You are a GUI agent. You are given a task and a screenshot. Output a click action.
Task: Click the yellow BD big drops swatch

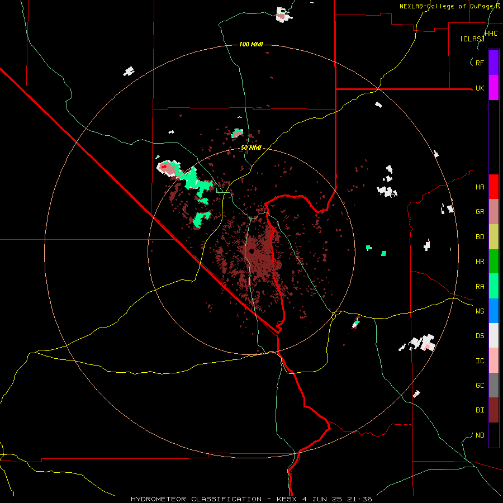[x=493, y=237]
